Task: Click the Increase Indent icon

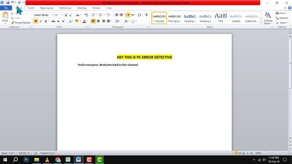Action: pyautogui.click(x=121, y=15)
